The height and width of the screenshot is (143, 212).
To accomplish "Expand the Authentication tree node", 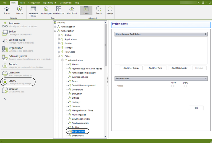I will coord(55,27).
